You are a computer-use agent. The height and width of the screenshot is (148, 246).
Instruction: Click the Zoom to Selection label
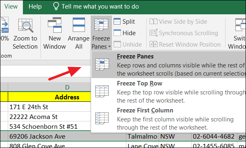pyautogui.click(x=25, y=43)
